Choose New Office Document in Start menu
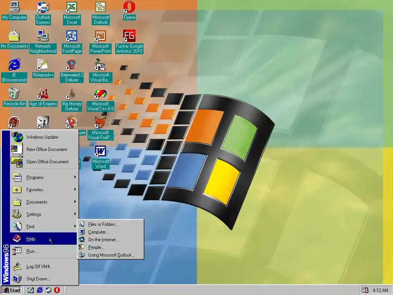The width and height of the screenshot is (393, 295). click(44, 149)
